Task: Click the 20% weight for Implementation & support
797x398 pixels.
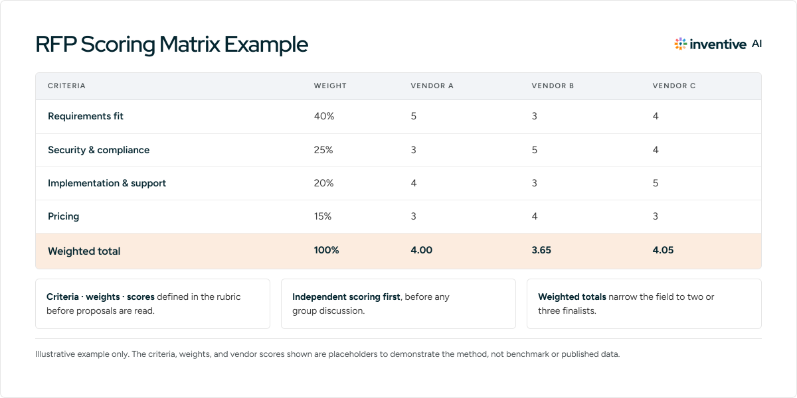Action: click(x=324, y=183)
